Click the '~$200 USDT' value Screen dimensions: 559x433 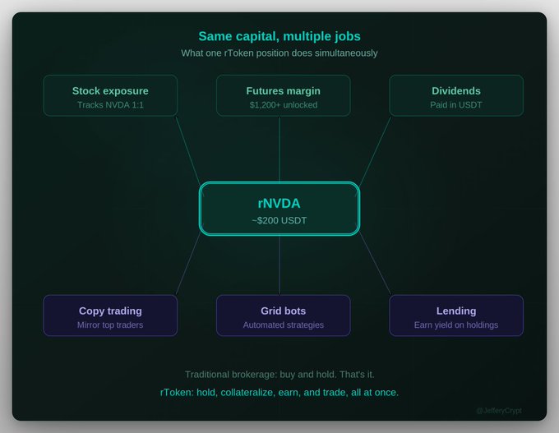(279, 220)
